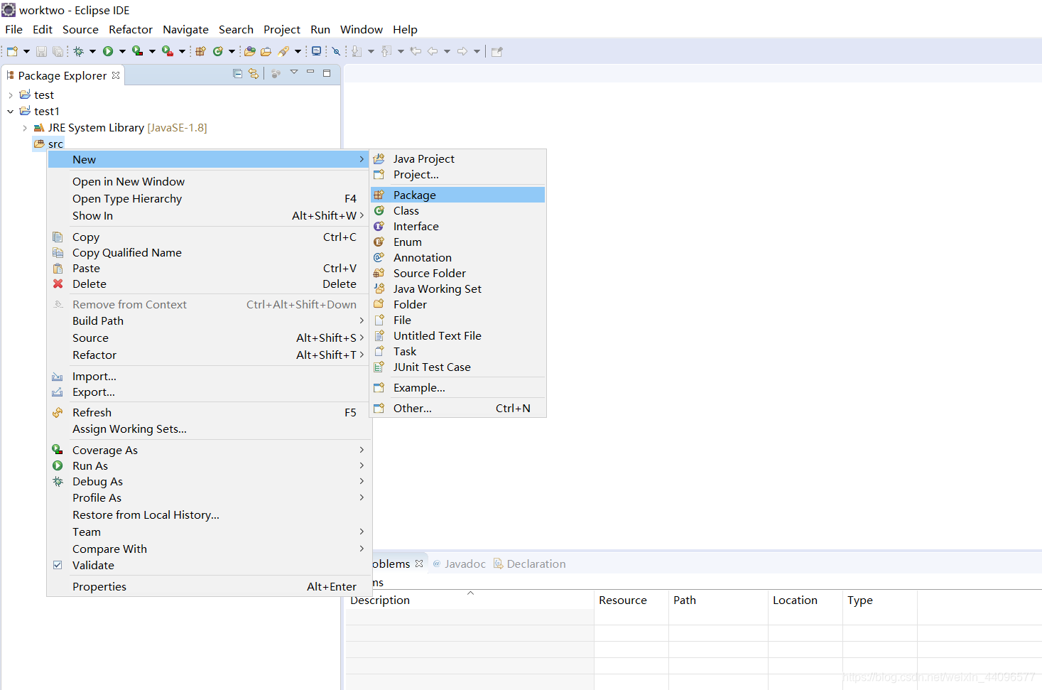
Task: Sort by the Description column header
Action: 469,600
